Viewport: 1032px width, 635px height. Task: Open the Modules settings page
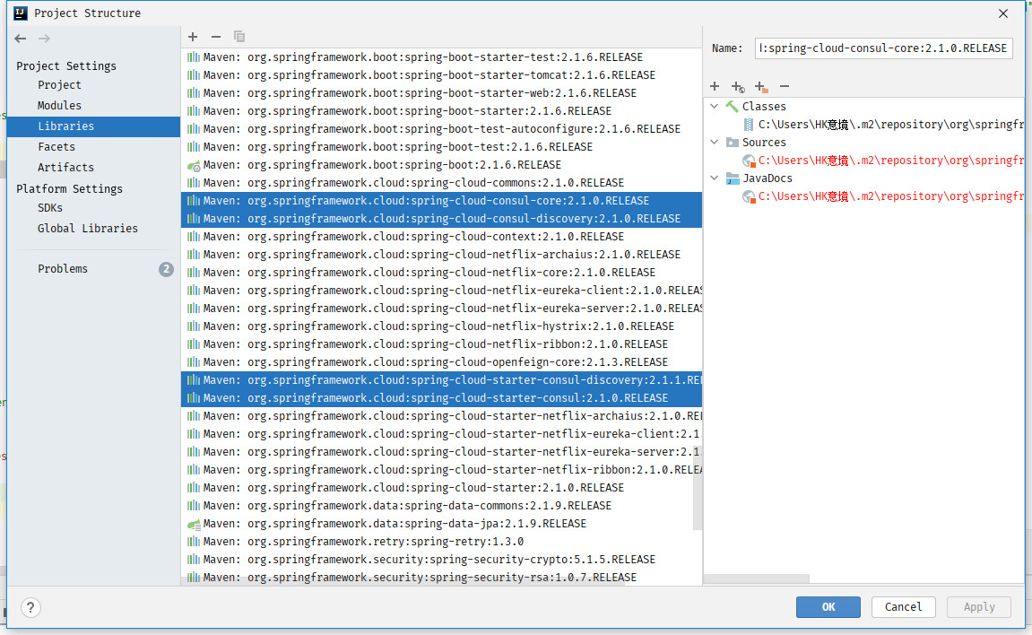click(59, 105)
